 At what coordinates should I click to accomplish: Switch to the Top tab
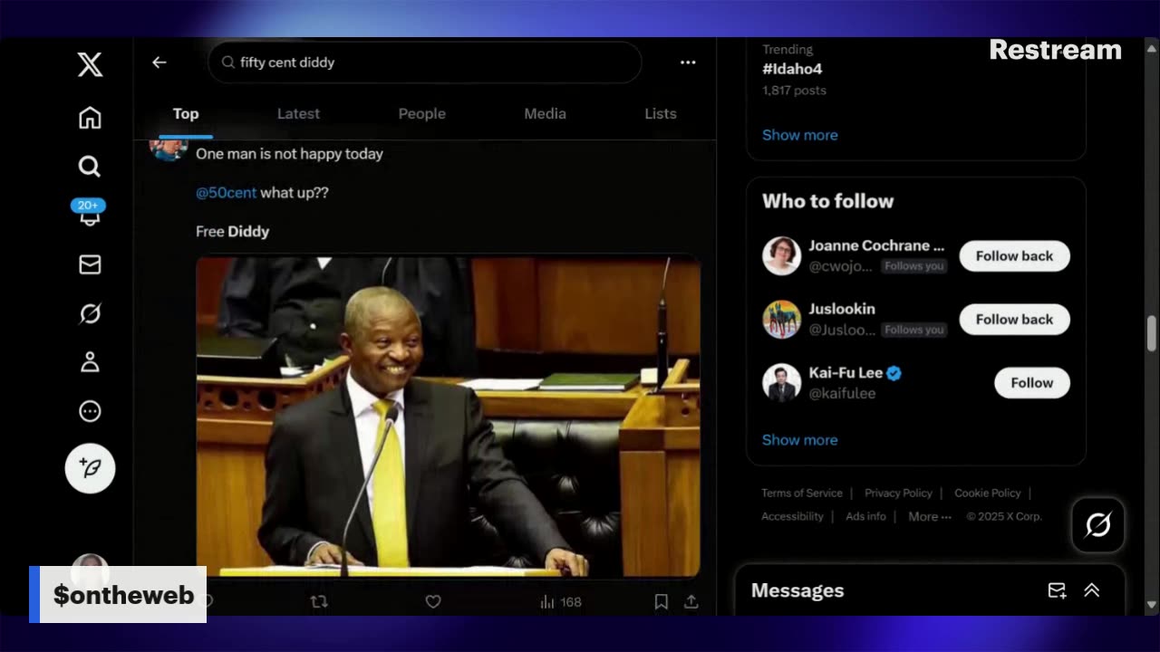click(x=186, y=114)
